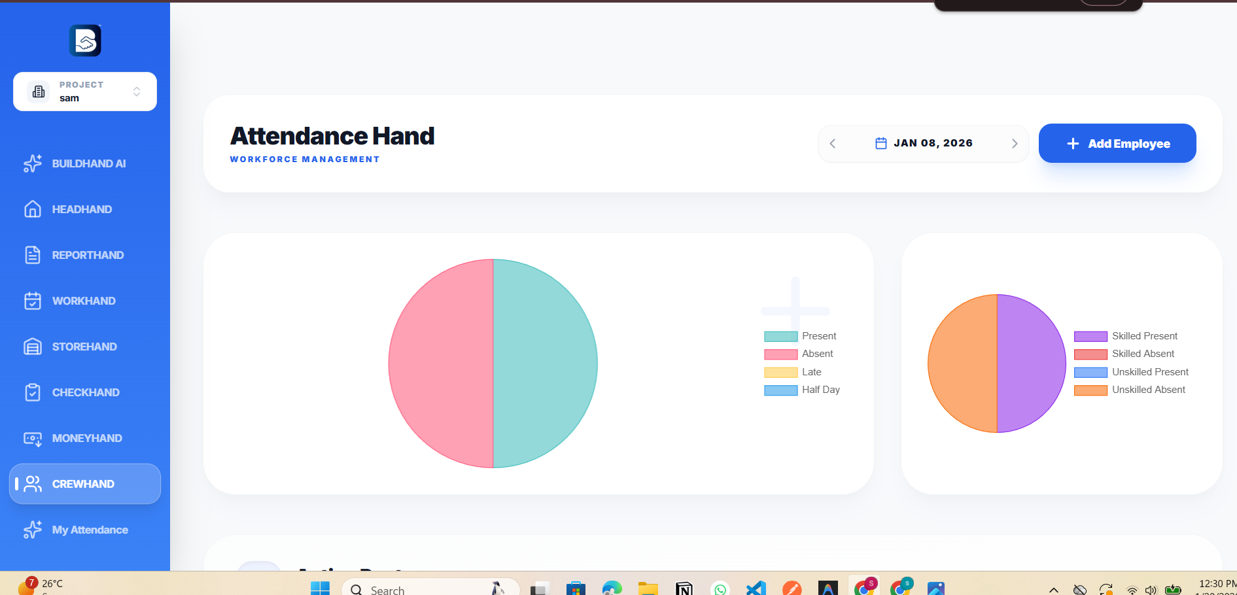Click the Unskilled Absent orange swatch
Image resolution: width=1237 pixels, height=595 pixels.
(1090, 390)
